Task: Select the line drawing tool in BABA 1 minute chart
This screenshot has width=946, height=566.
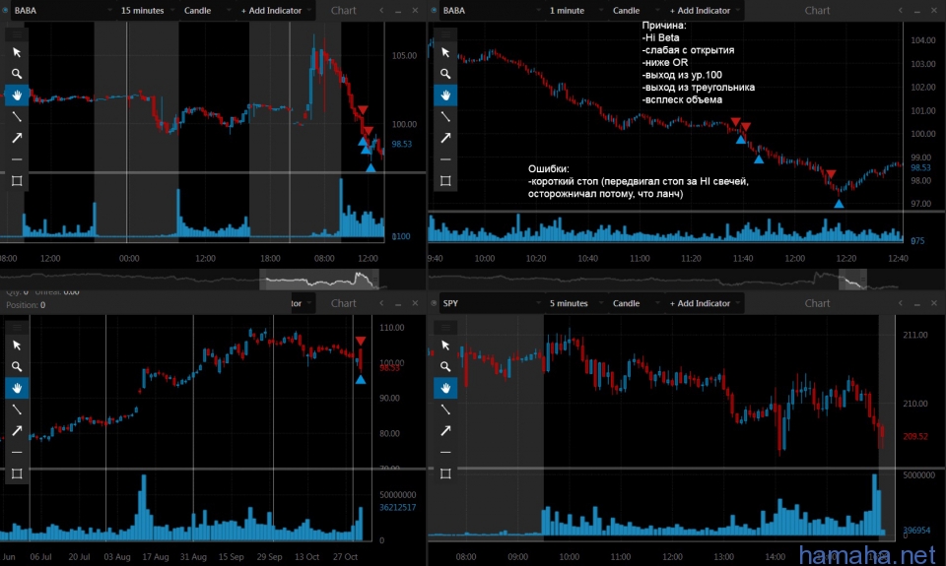Action: click(x=445, y=116)
